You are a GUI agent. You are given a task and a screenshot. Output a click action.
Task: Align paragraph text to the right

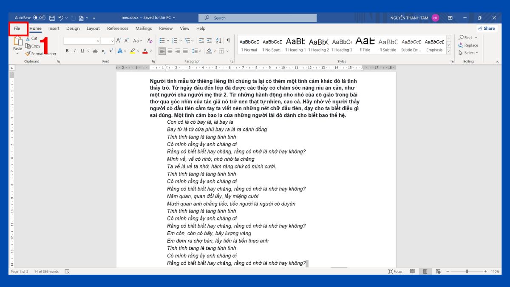[x=178, y=51]
